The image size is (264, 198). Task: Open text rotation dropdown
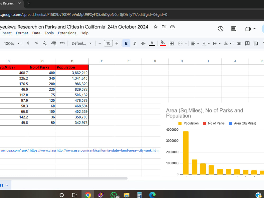[228, 44]
